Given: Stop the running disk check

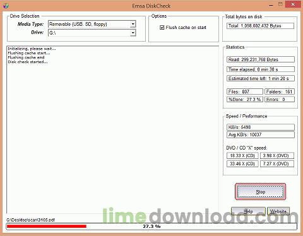Looking at the screenshot, I should (261, 192).
